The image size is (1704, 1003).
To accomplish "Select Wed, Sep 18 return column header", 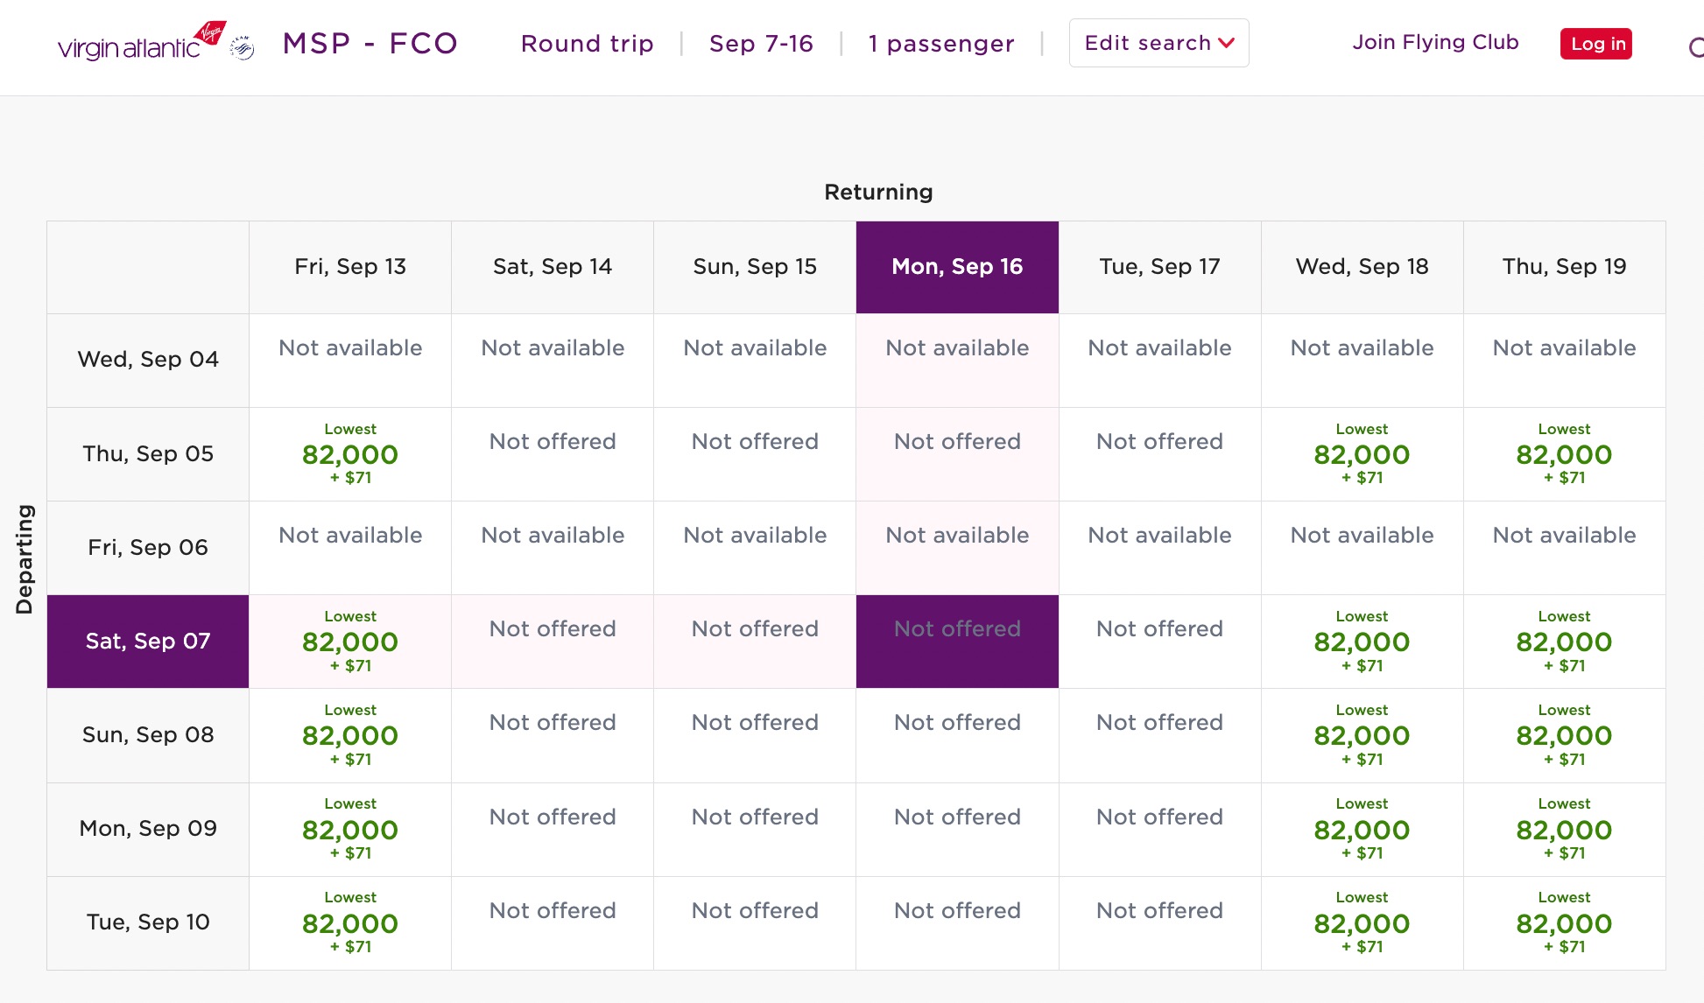I will point(1362,267).
